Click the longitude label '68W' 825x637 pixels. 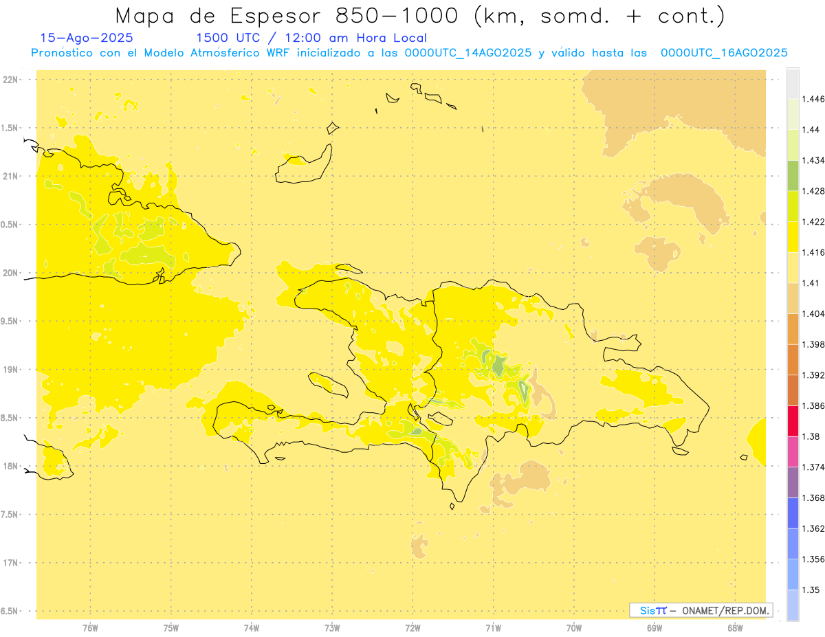tap(735, 627)
